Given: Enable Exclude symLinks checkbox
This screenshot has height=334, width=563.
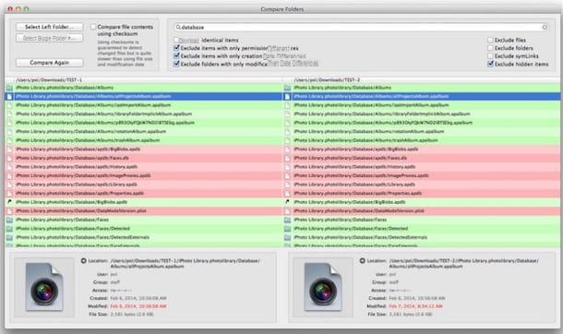Looking at the screenshot, I should [x=490, y=56].
